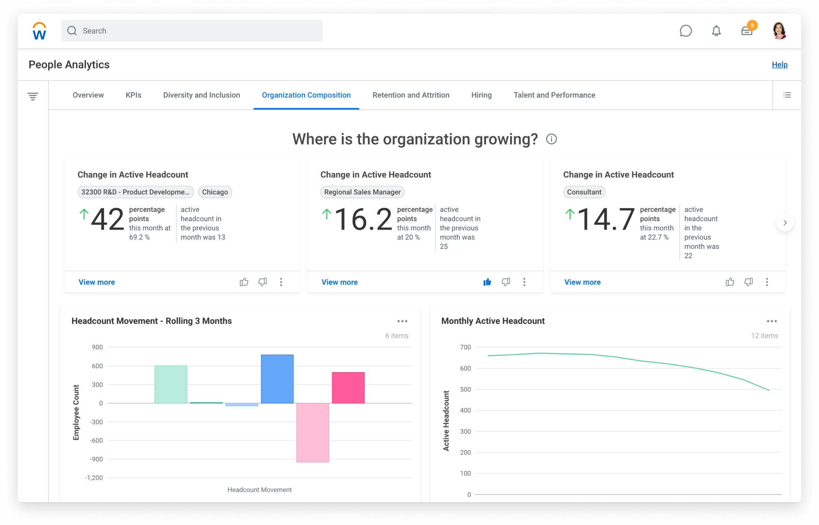Open the search magnifier icon
Screen dimensions: 819x525
pyautogui.click(x=72, y=31)
